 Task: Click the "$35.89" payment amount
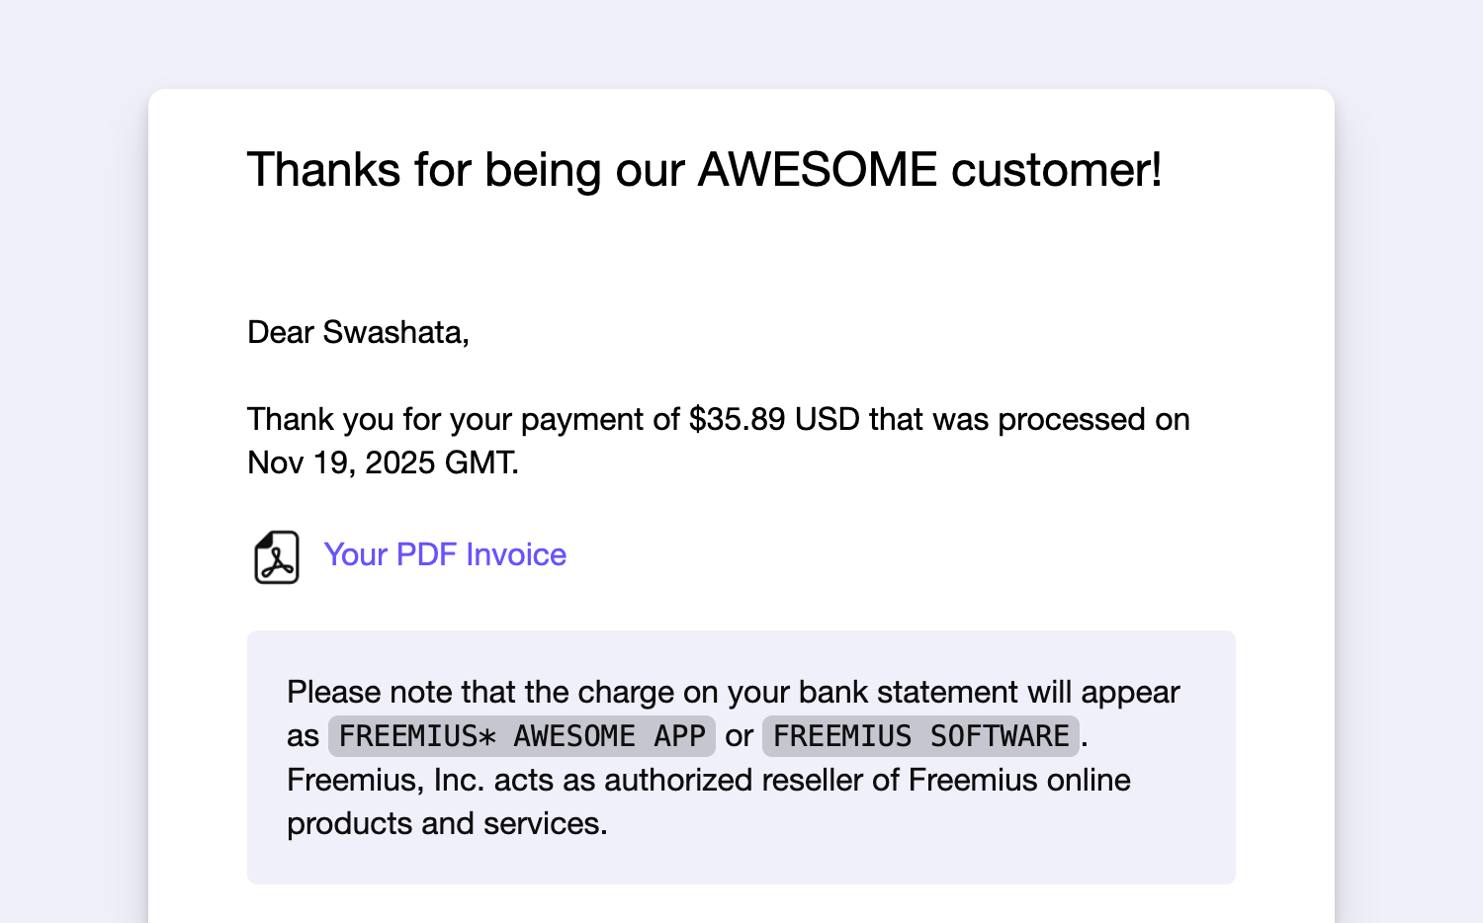(737, 419)
